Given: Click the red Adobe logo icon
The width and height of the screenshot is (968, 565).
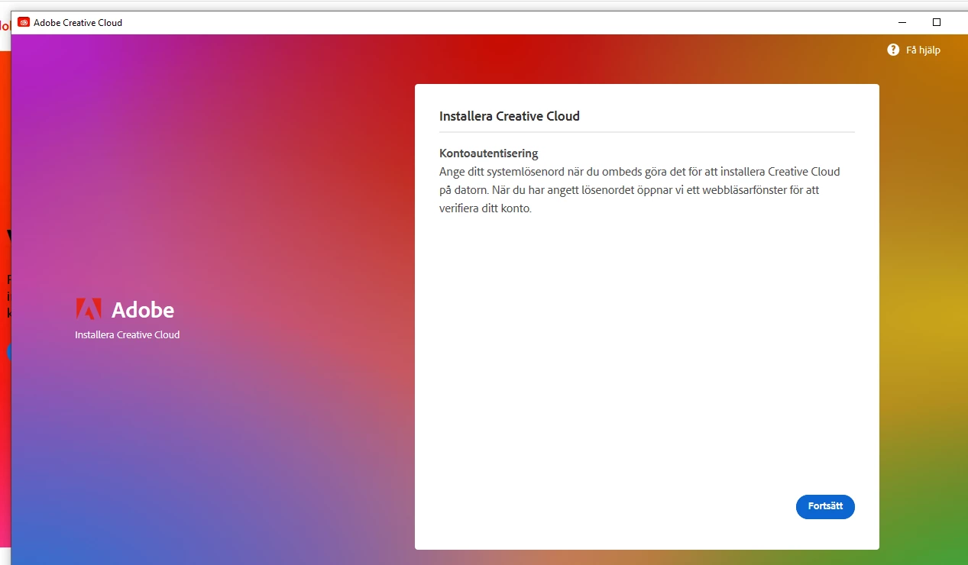Looking at the screenshot, I should coord(89,309).
